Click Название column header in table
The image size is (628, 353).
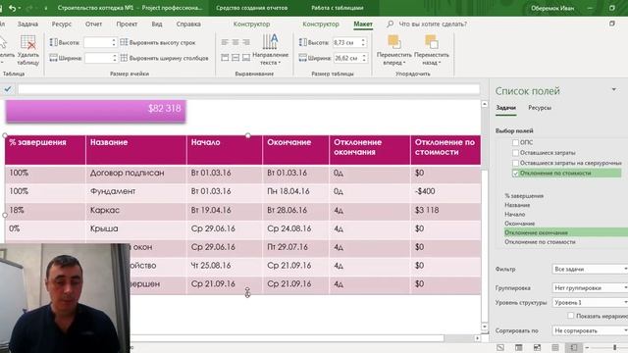(x=135, y=150)
